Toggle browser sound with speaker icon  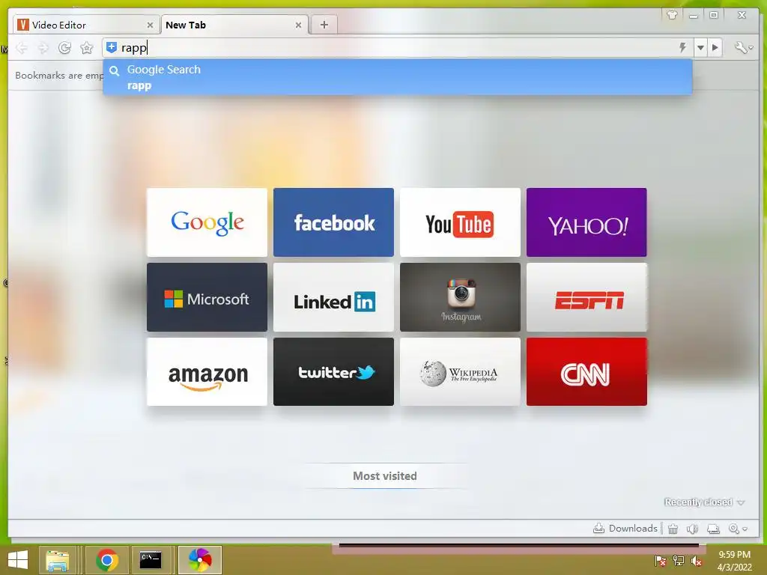point(692,529)
